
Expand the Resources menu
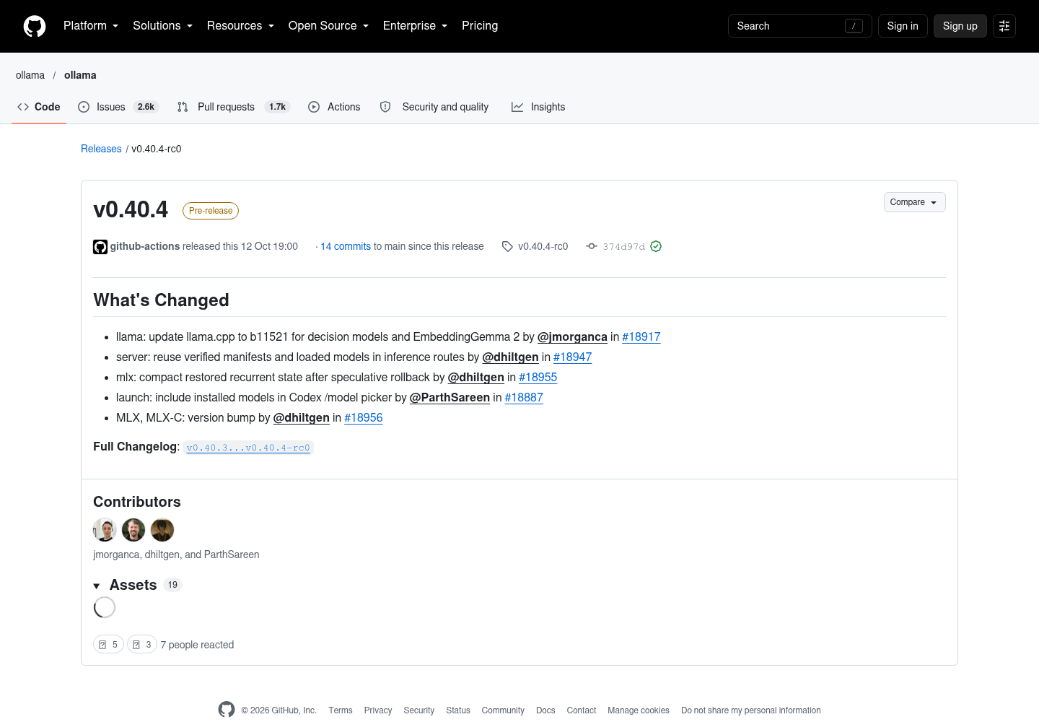[x=240, y=26]
